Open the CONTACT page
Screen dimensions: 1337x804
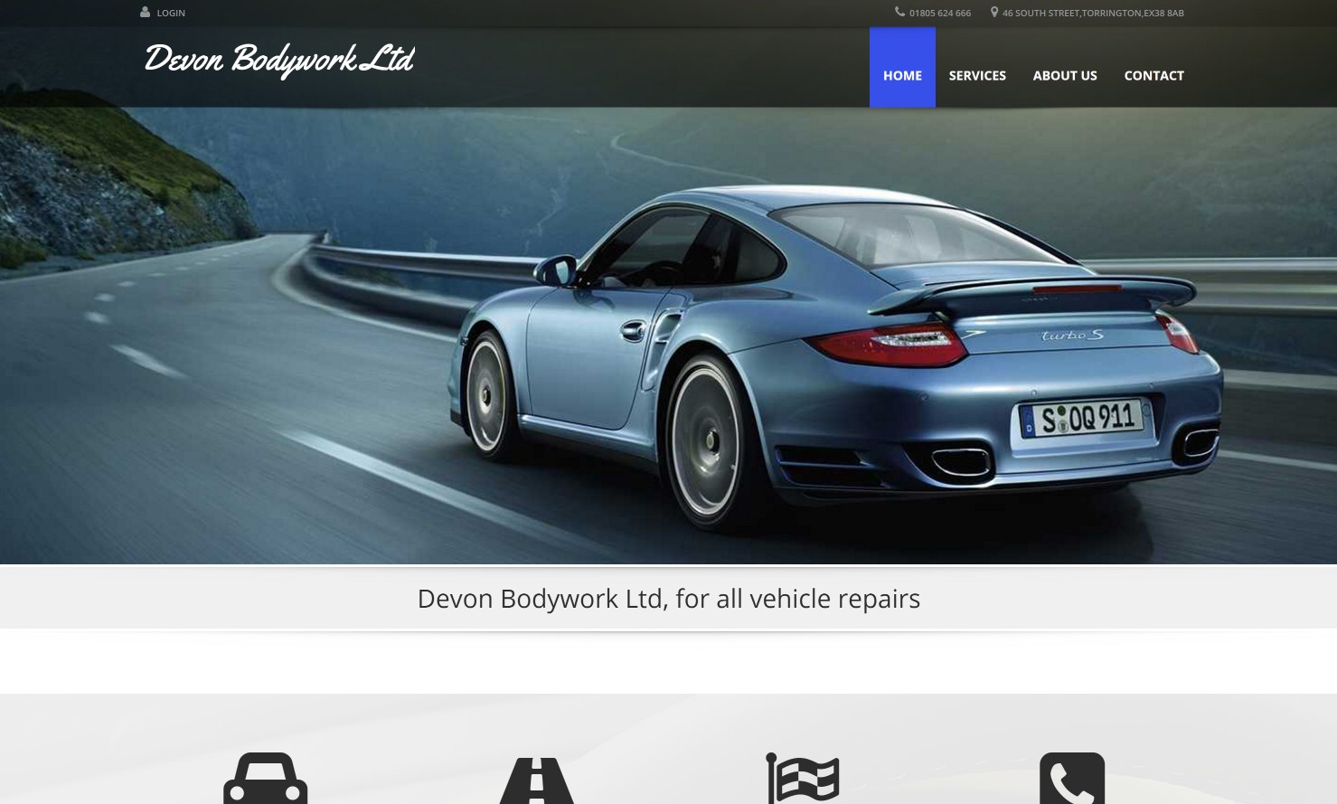(1153, 75)
